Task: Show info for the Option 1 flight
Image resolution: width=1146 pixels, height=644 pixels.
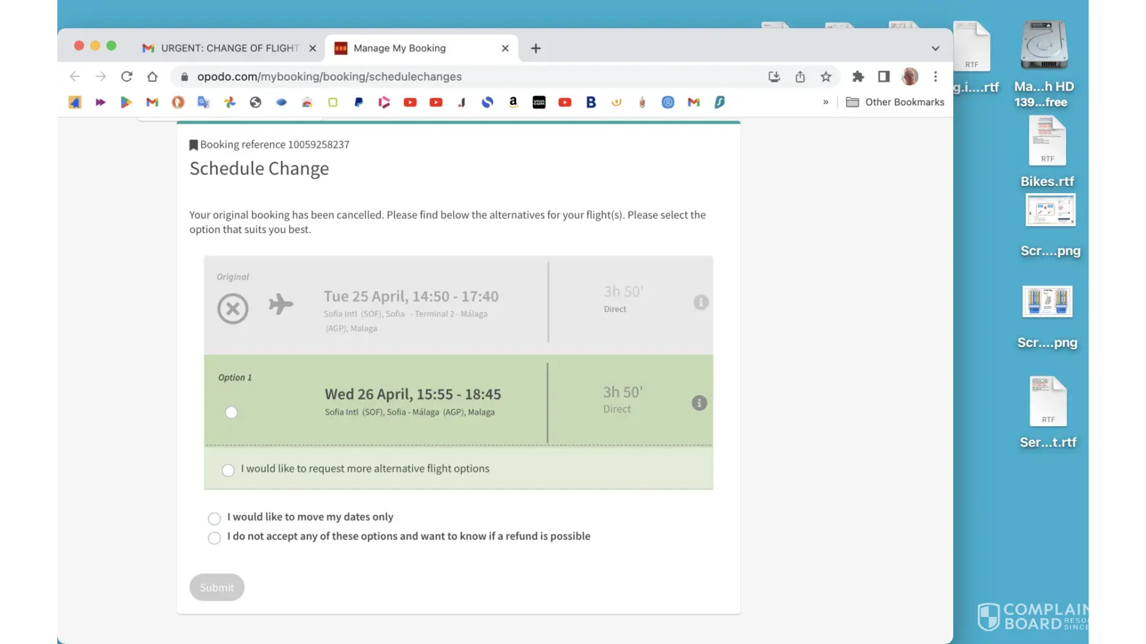Action: click(x=699, y=403)
